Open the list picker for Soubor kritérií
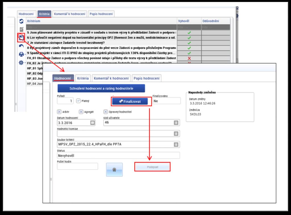Screen dimensions: 291x215 176,145
